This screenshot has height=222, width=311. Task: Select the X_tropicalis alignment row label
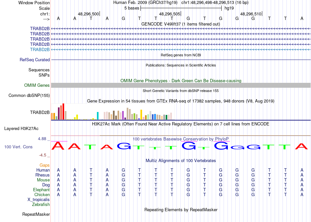tap(39, 200)
